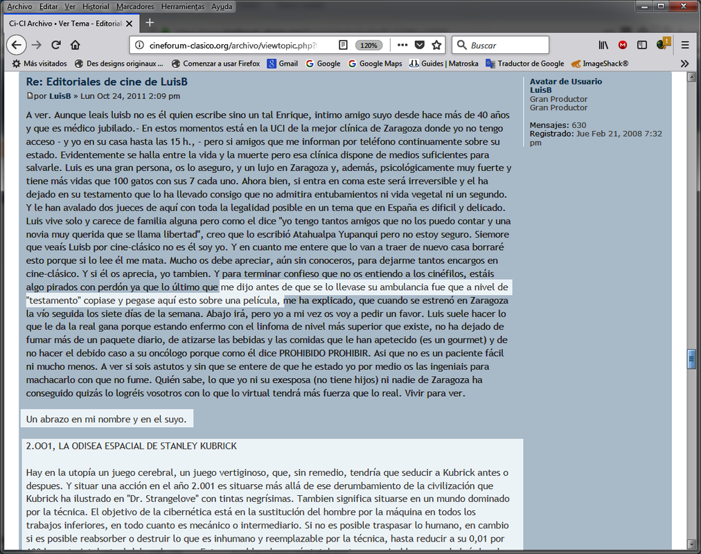The height and width of the screenshot is (554, 701).
Task: Open the Marcadores menu
Action: [x=135, y=7]
